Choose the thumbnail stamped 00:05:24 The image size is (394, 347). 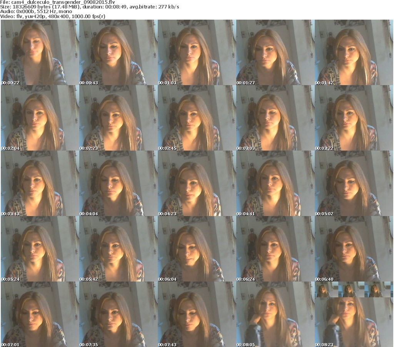tap(40, 249)
